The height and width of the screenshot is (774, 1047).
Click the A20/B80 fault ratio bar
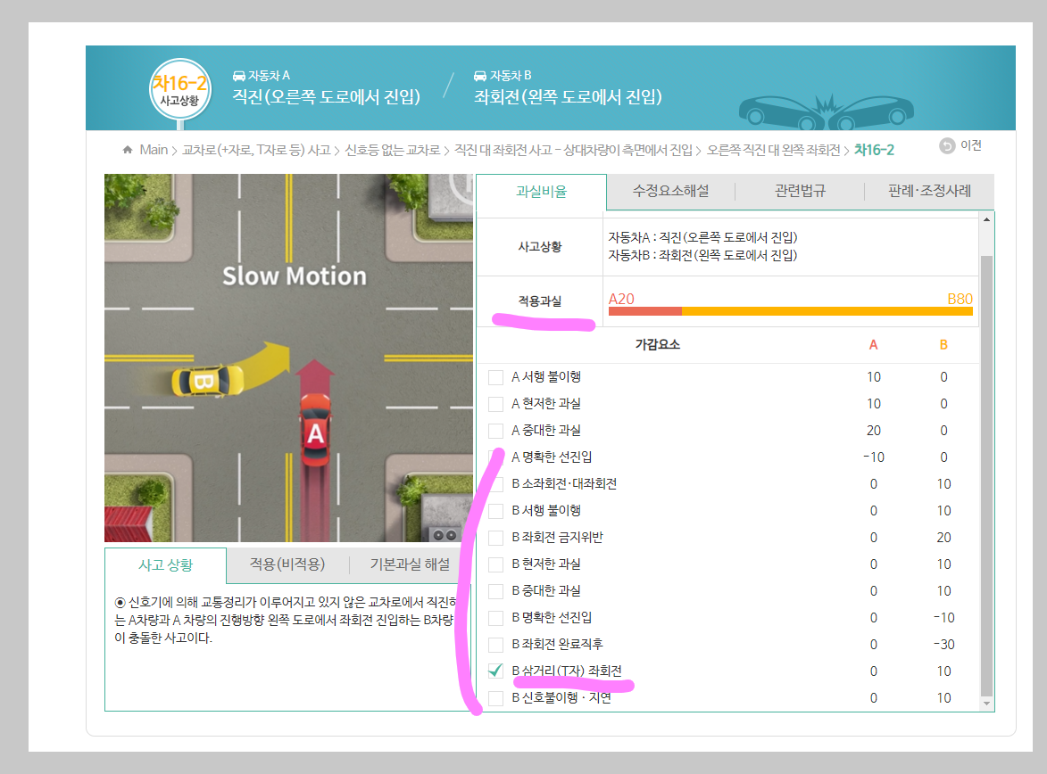click(793, 309)
